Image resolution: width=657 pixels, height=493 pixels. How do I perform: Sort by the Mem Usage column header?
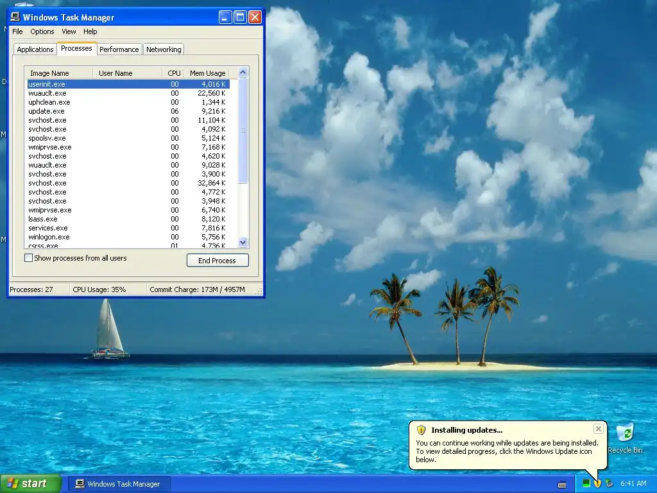207,73
